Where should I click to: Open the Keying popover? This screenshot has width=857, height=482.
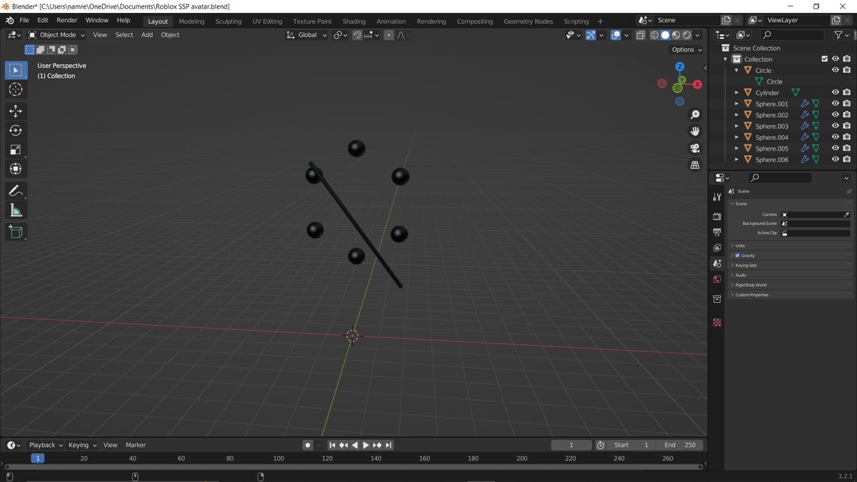83,445
